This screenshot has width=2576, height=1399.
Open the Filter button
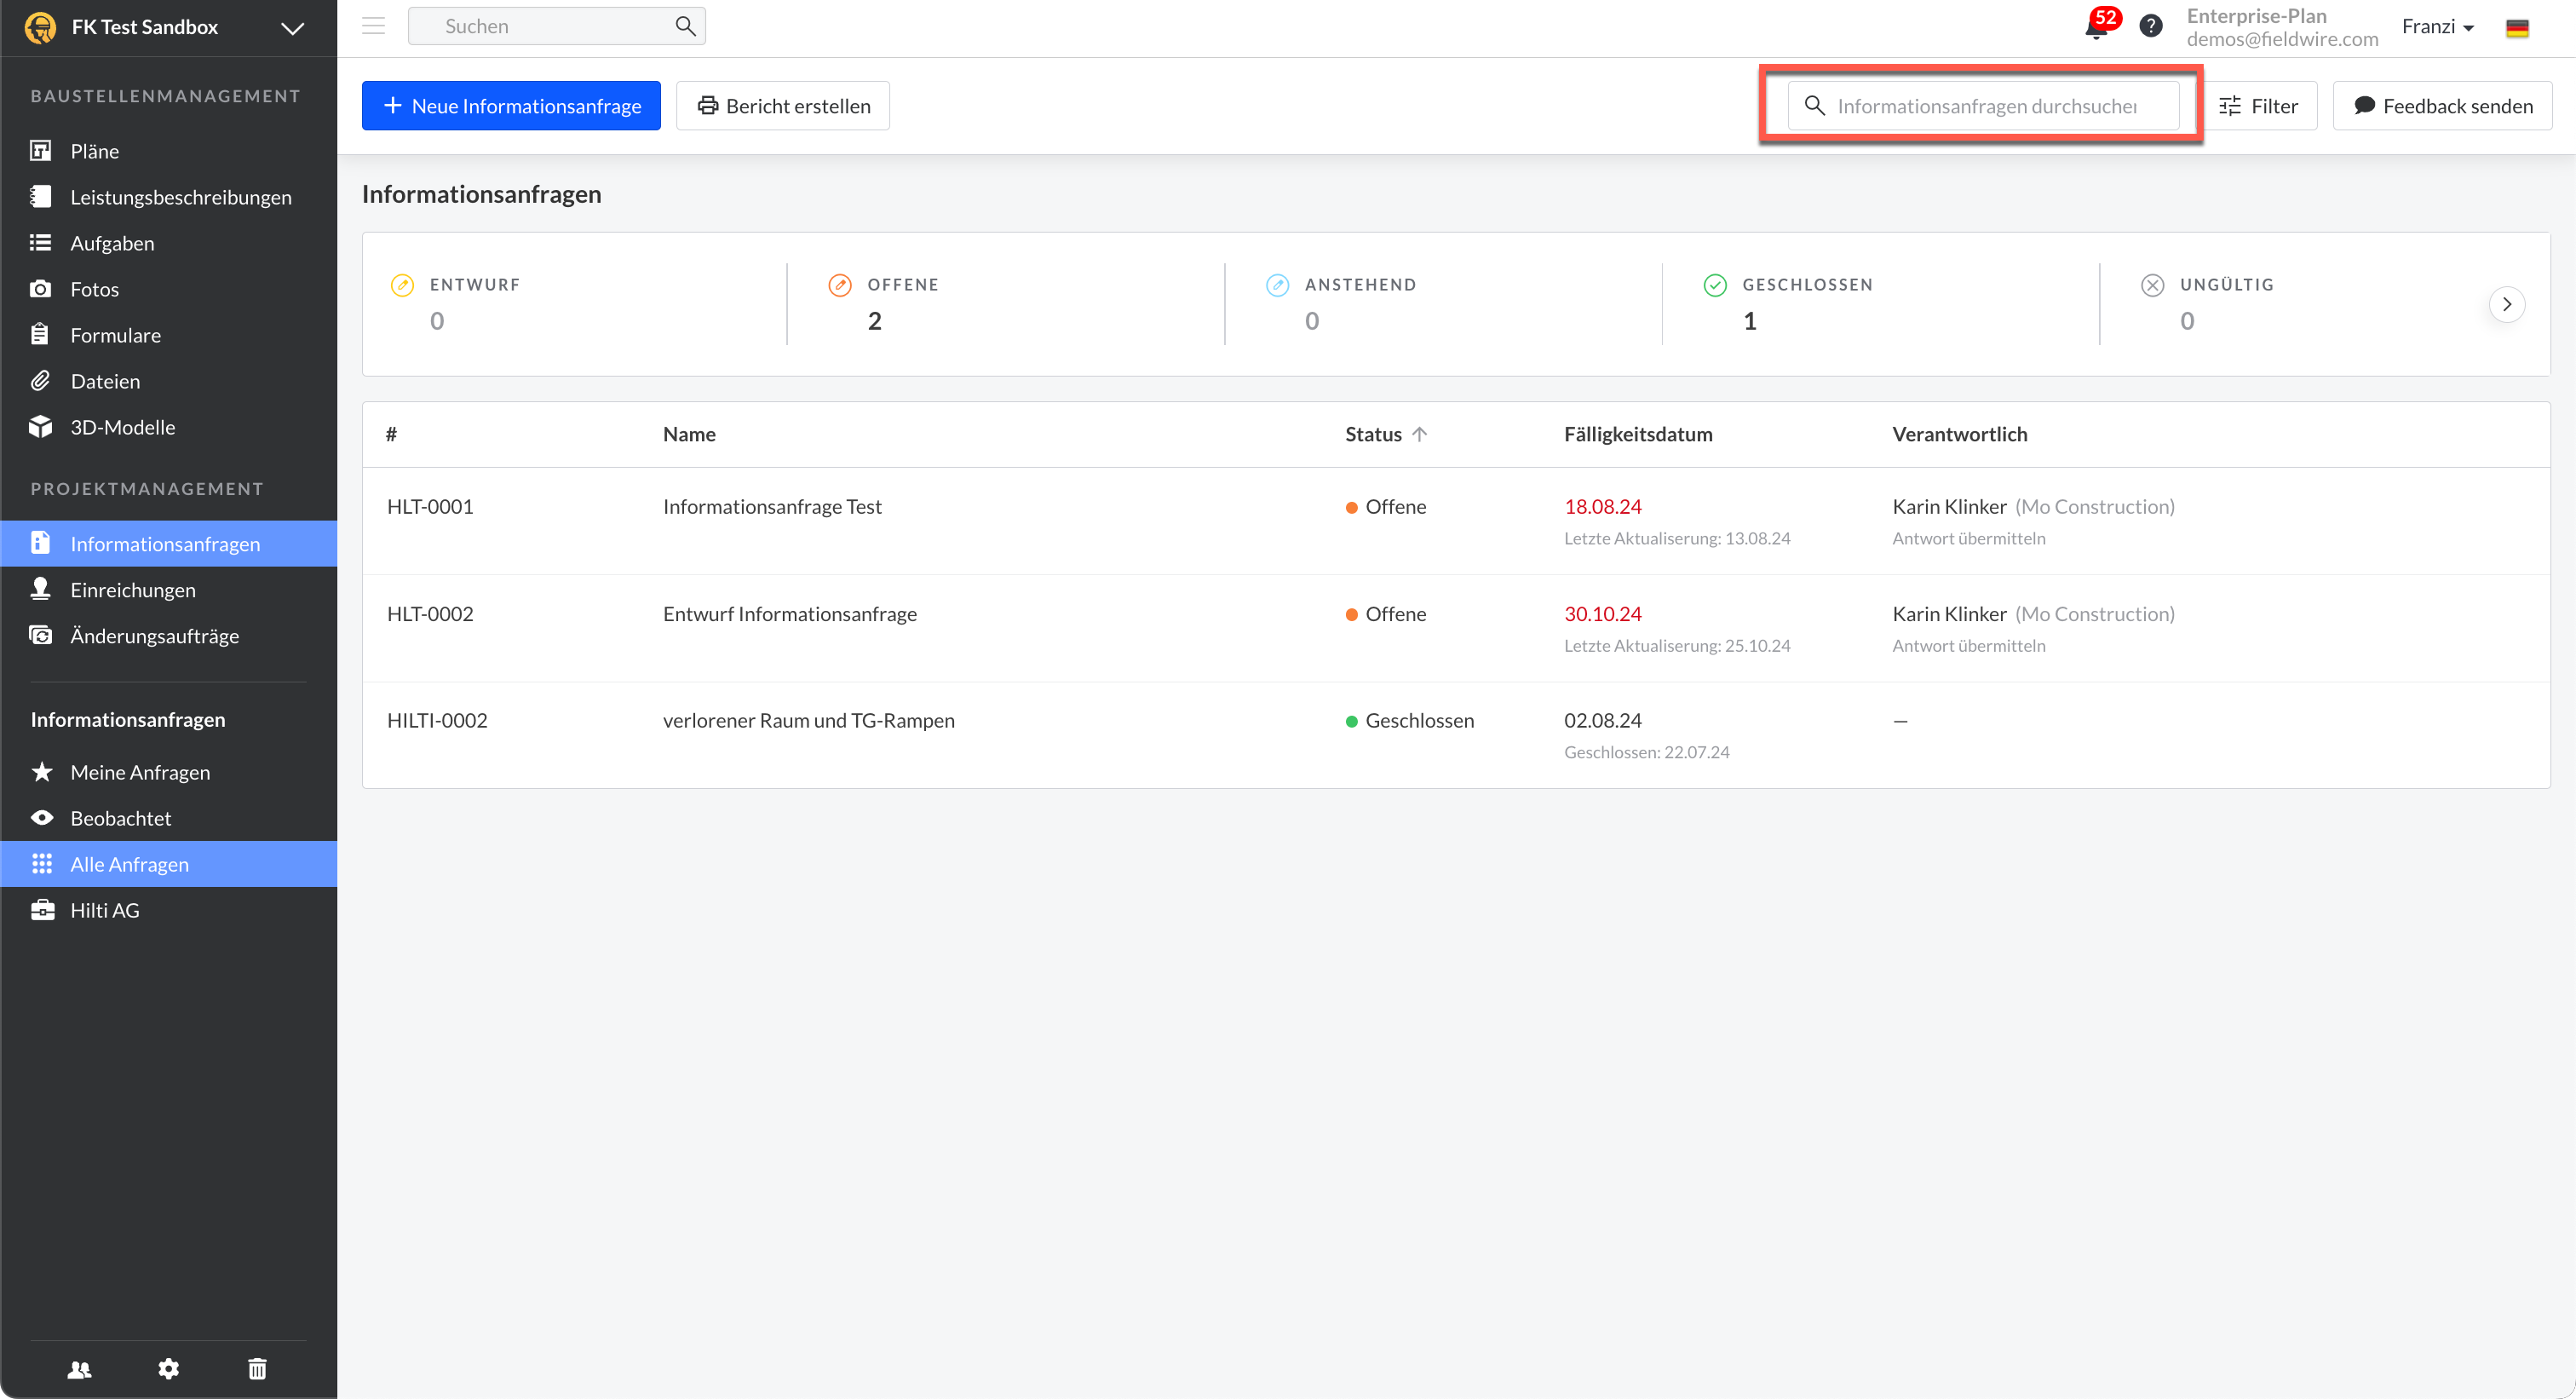click(2258, 106)
